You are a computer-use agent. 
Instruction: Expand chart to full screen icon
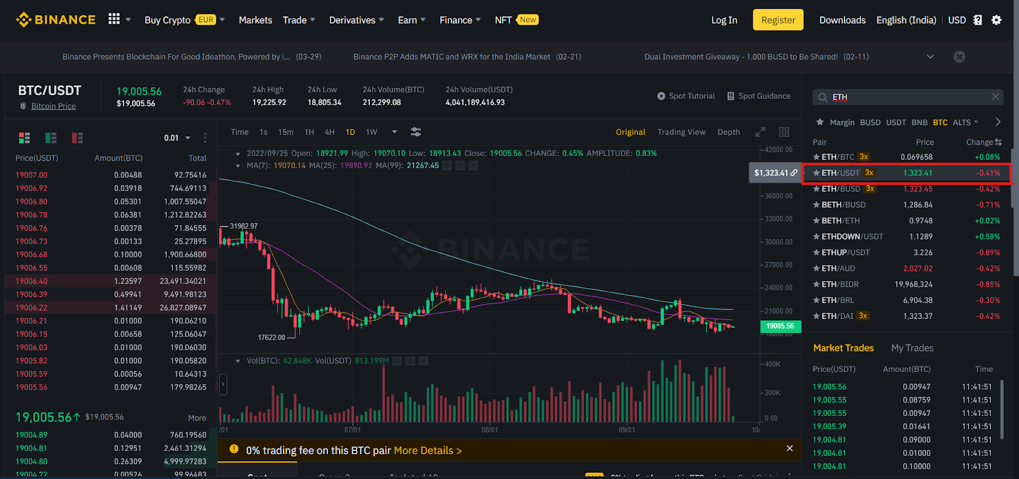click(x=760, y=132)
